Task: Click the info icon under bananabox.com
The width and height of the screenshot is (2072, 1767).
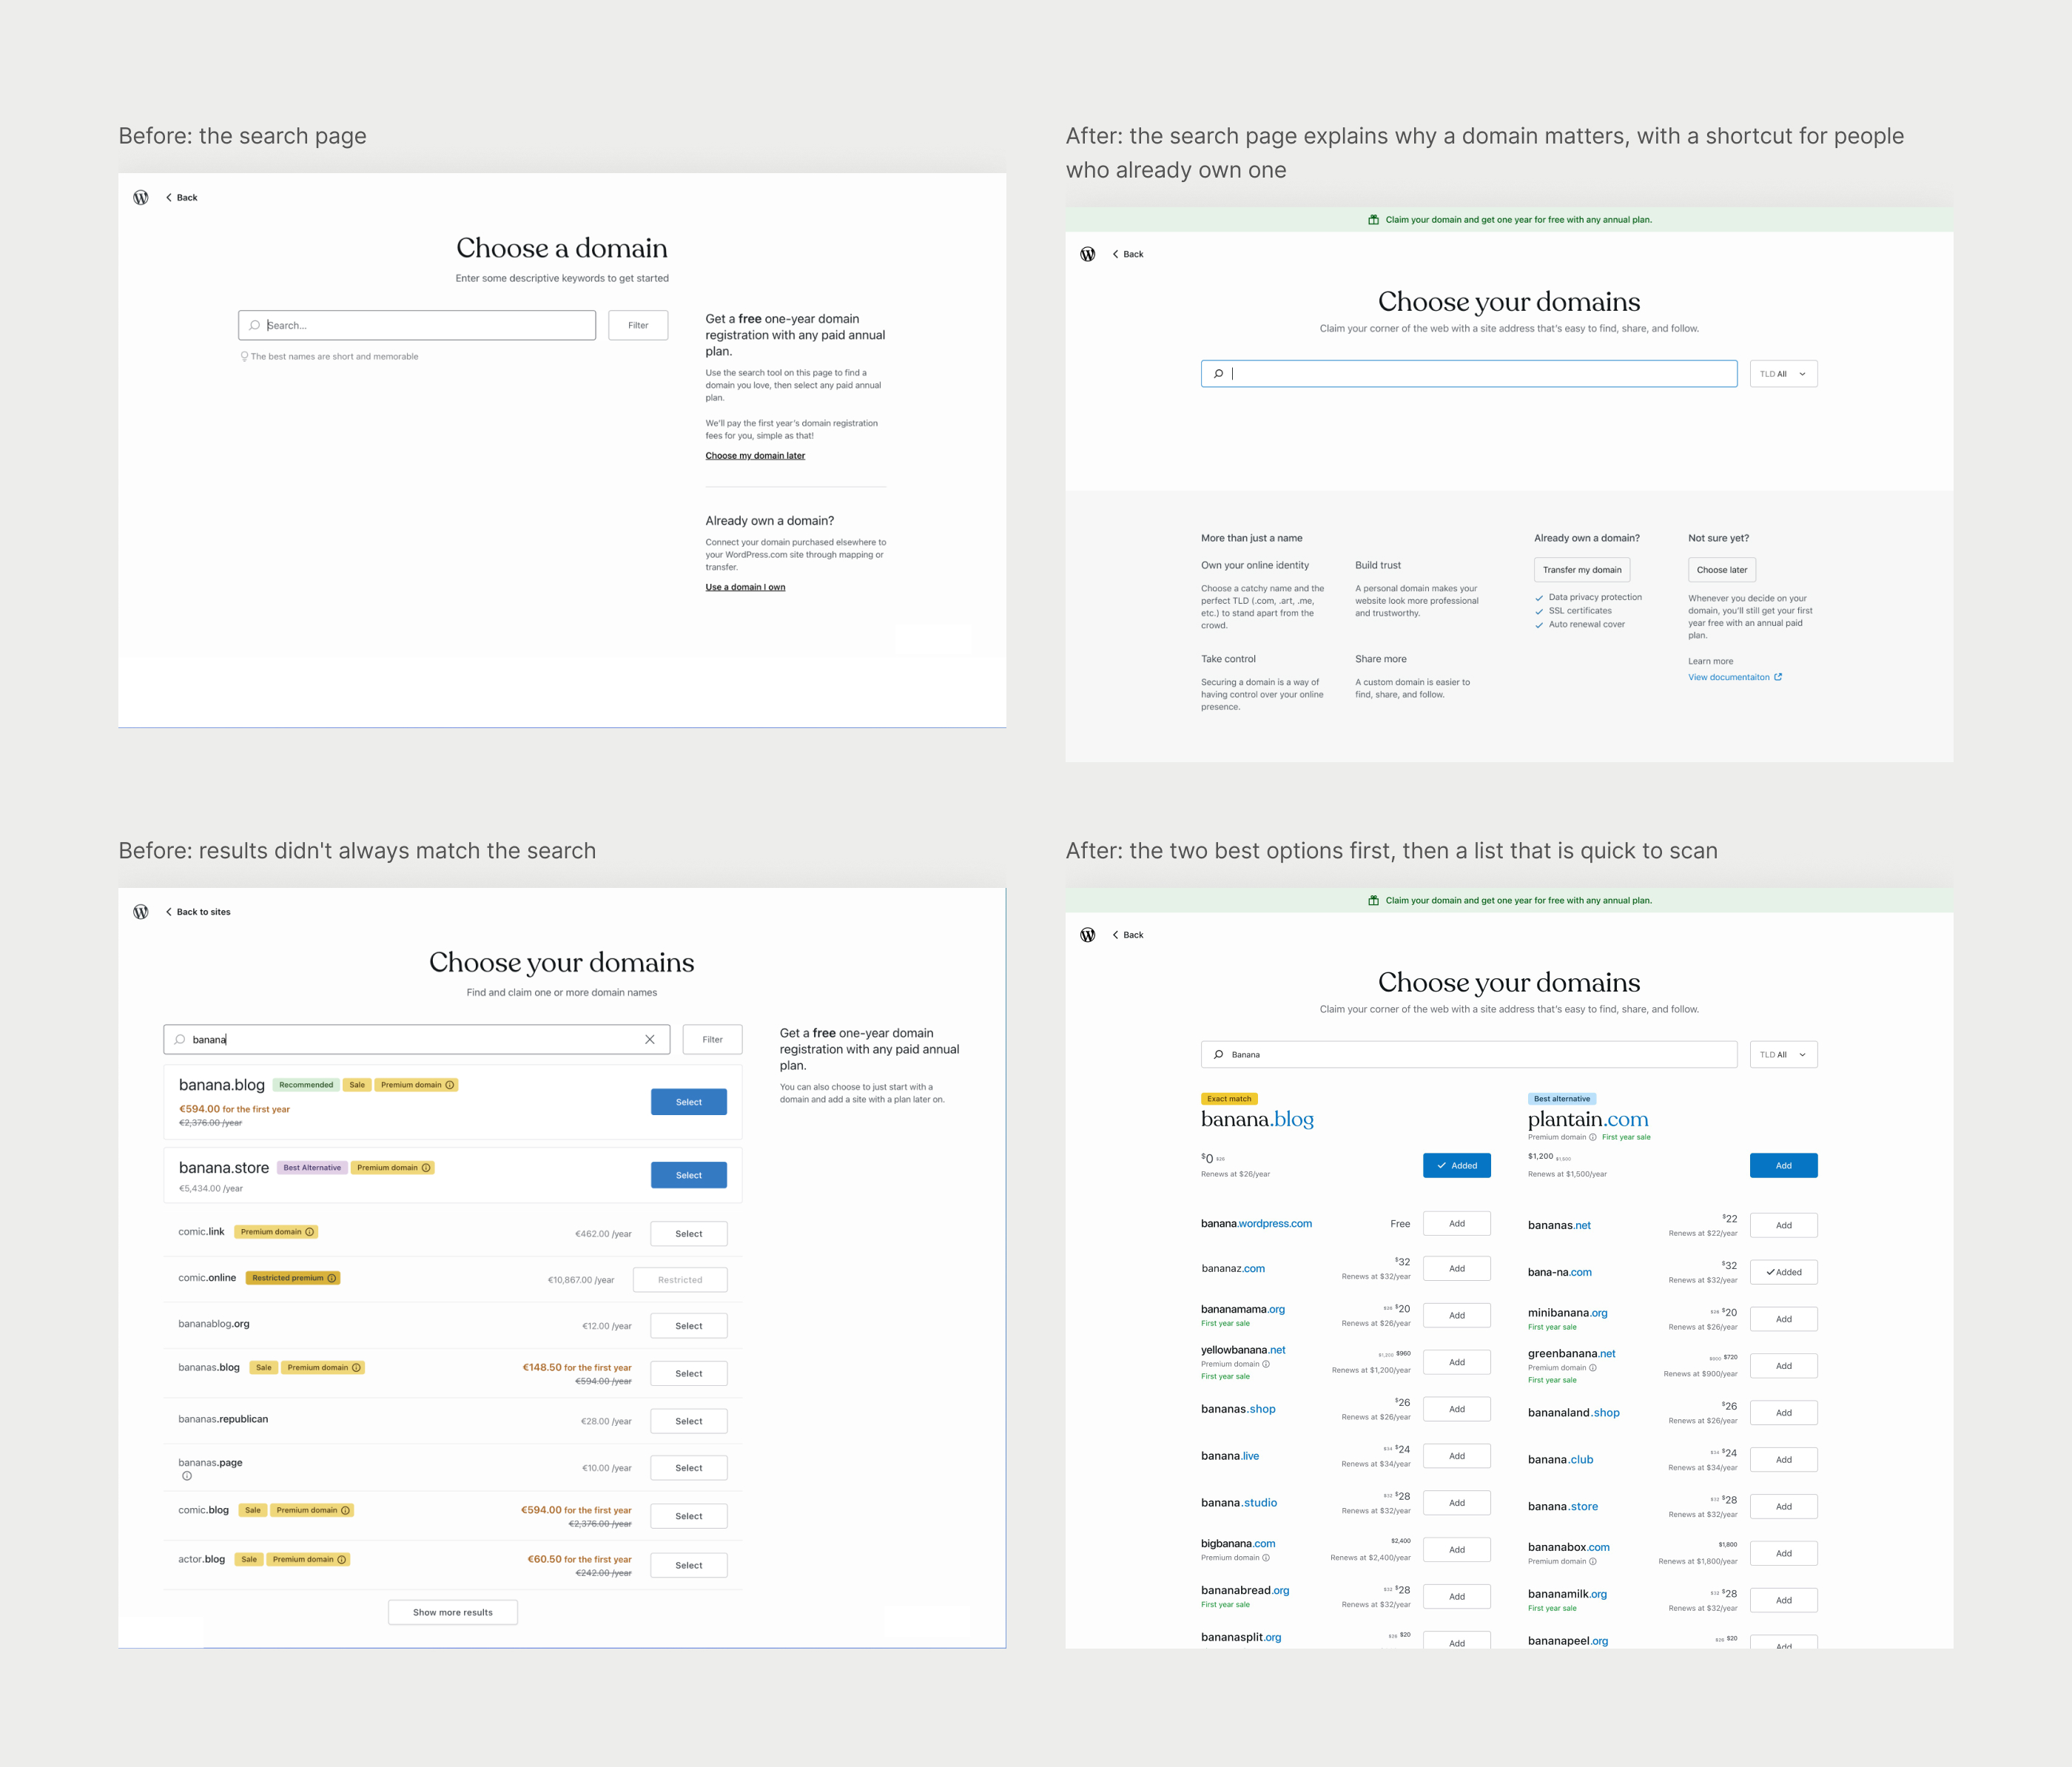Action: [1593, 1562]
